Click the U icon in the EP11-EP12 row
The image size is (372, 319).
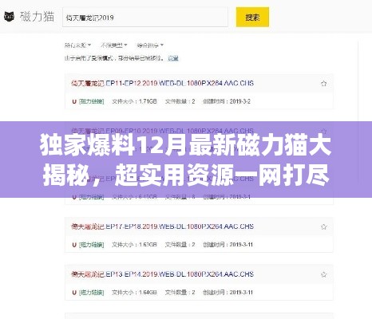click(74, 101)
